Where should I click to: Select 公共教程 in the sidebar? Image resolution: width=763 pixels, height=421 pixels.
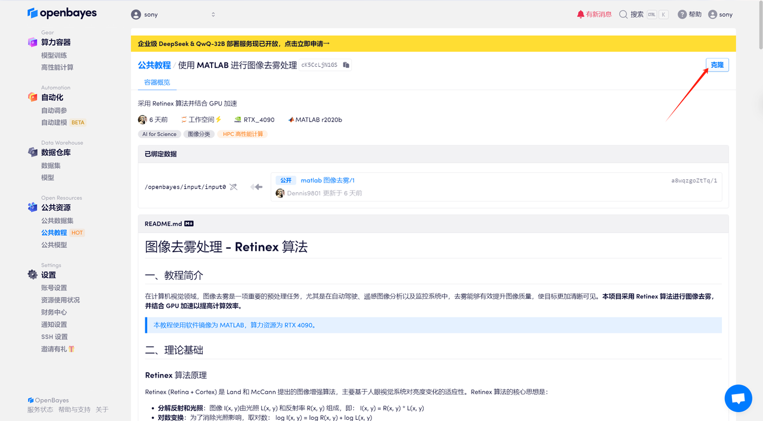(x=54, y=232)
